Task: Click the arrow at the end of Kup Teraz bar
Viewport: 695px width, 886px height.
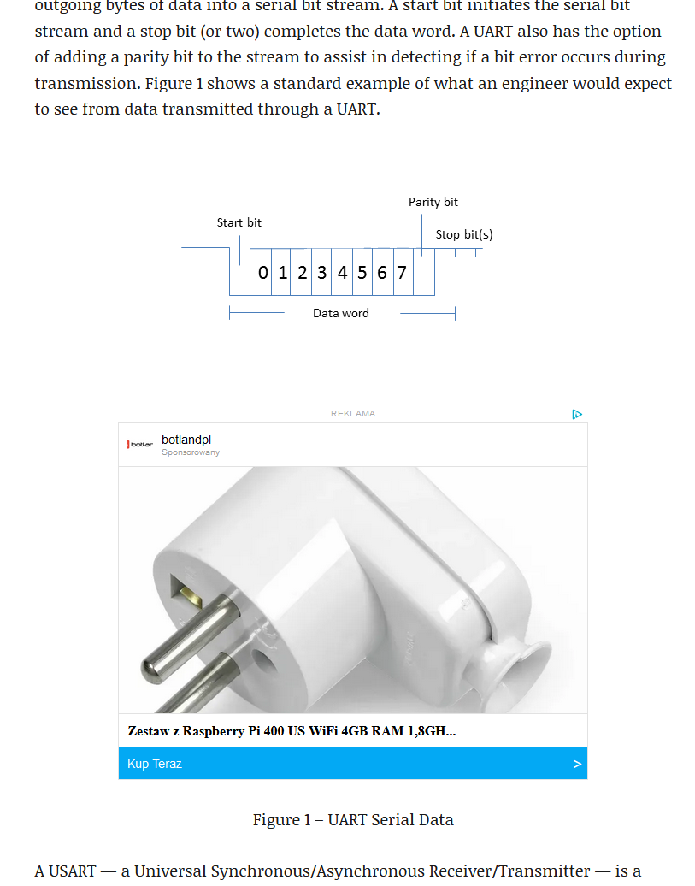Action: (x=577, y=764)
